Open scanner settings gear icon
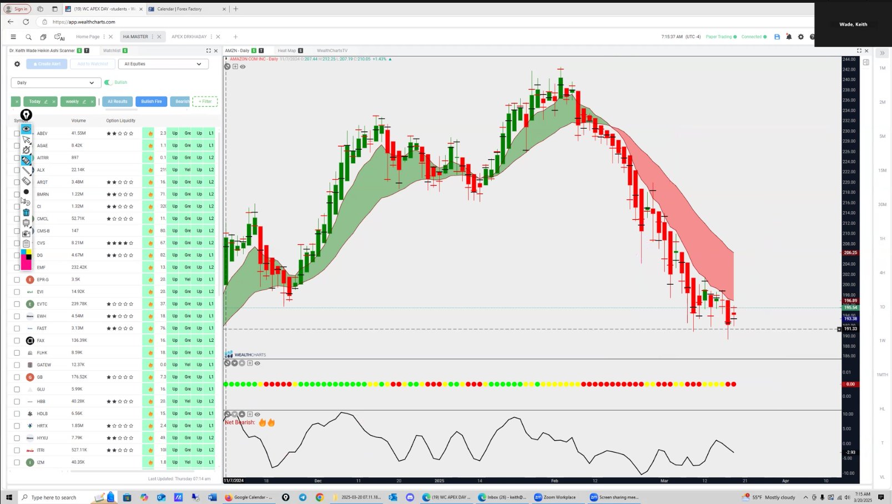892x504 pixels. (17, 64)
